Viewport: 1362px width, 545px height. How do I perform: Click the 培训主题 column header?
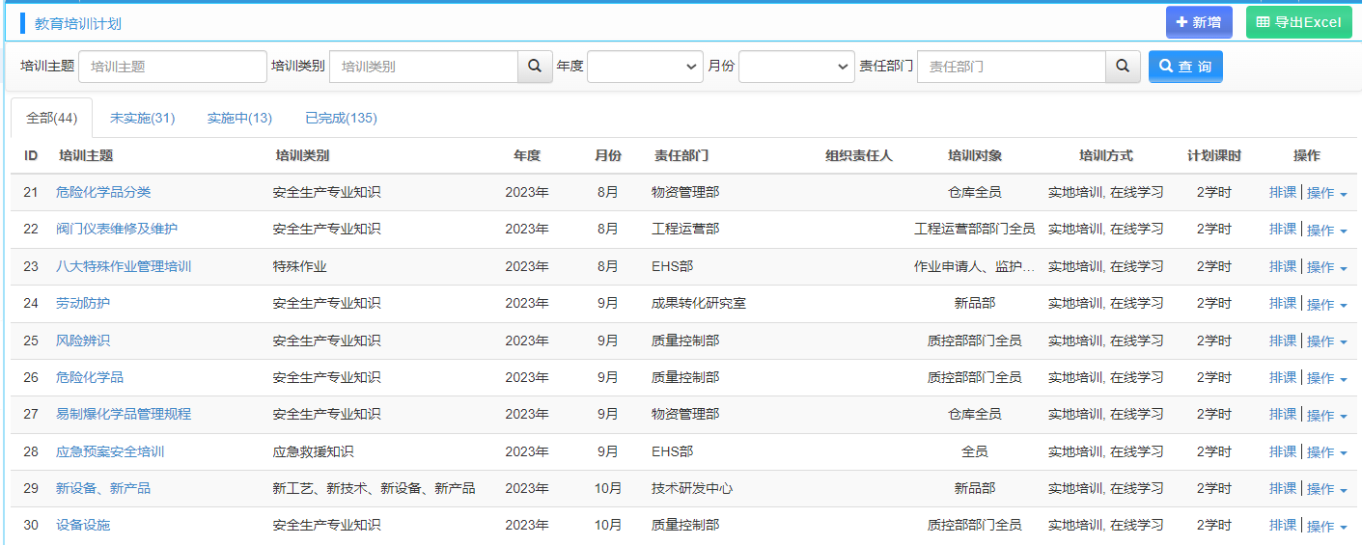coord(86,155)
